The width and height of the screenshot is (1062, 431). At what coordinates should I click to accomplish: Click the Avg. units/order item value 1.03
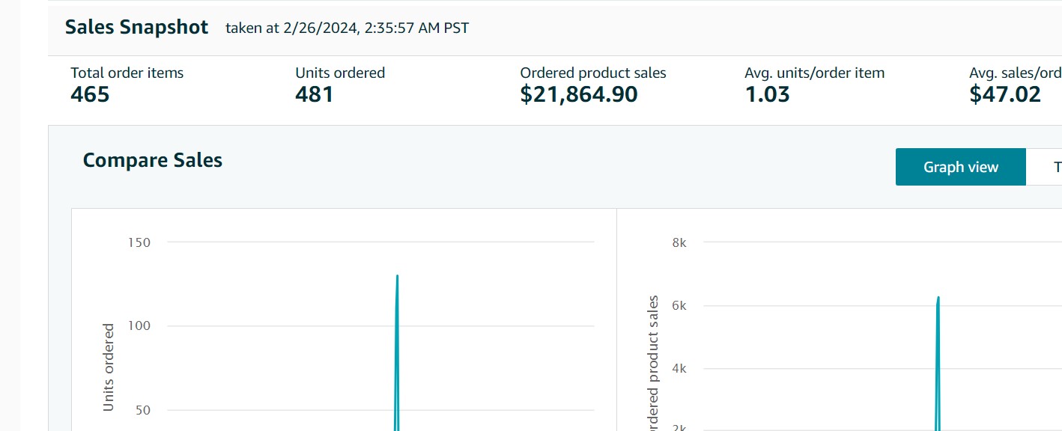tap(767, 94)
